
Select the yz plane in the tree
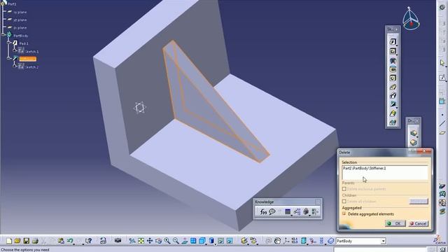click(20, 20)
